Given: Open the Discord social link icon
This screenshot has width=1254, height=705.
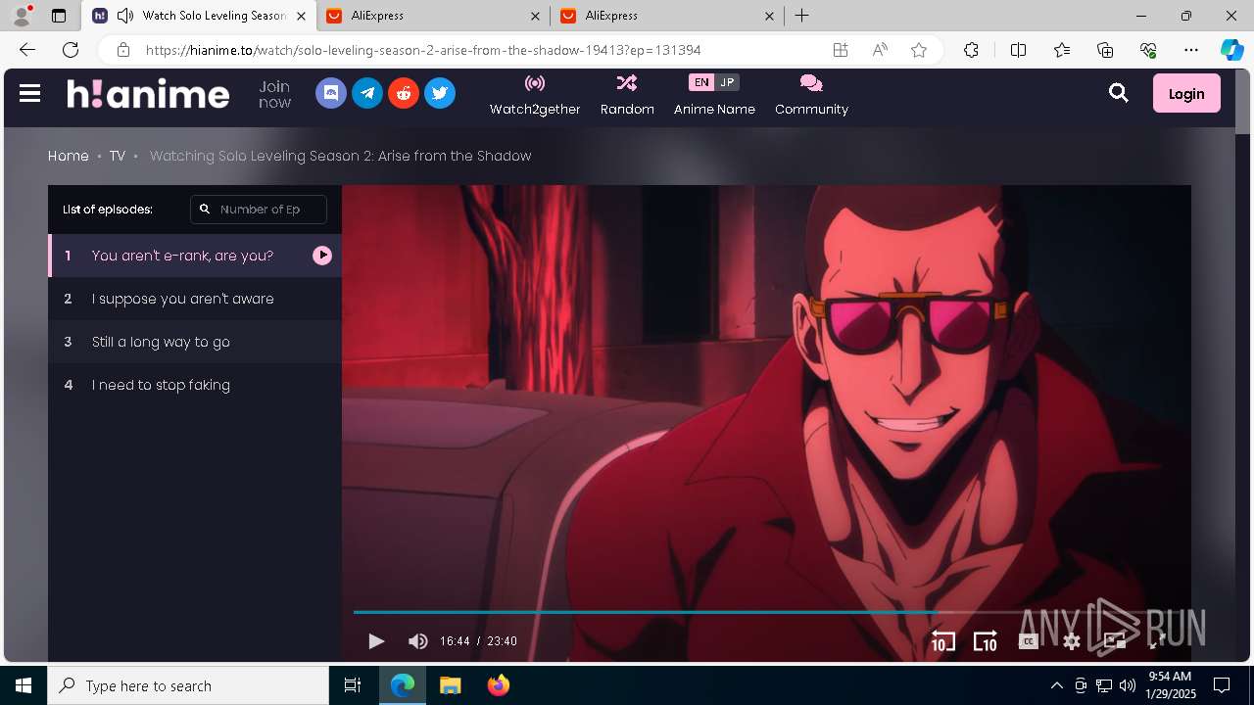Looking at the screenshot, I should click(x=331, y=93).
